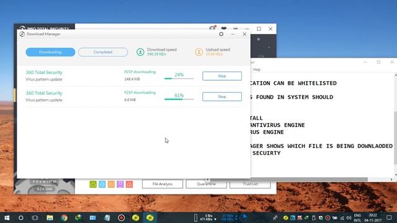This screenshot has width=397, height=223.
Task: Click the purple Avira engine icon
Action: click(120, 185)
